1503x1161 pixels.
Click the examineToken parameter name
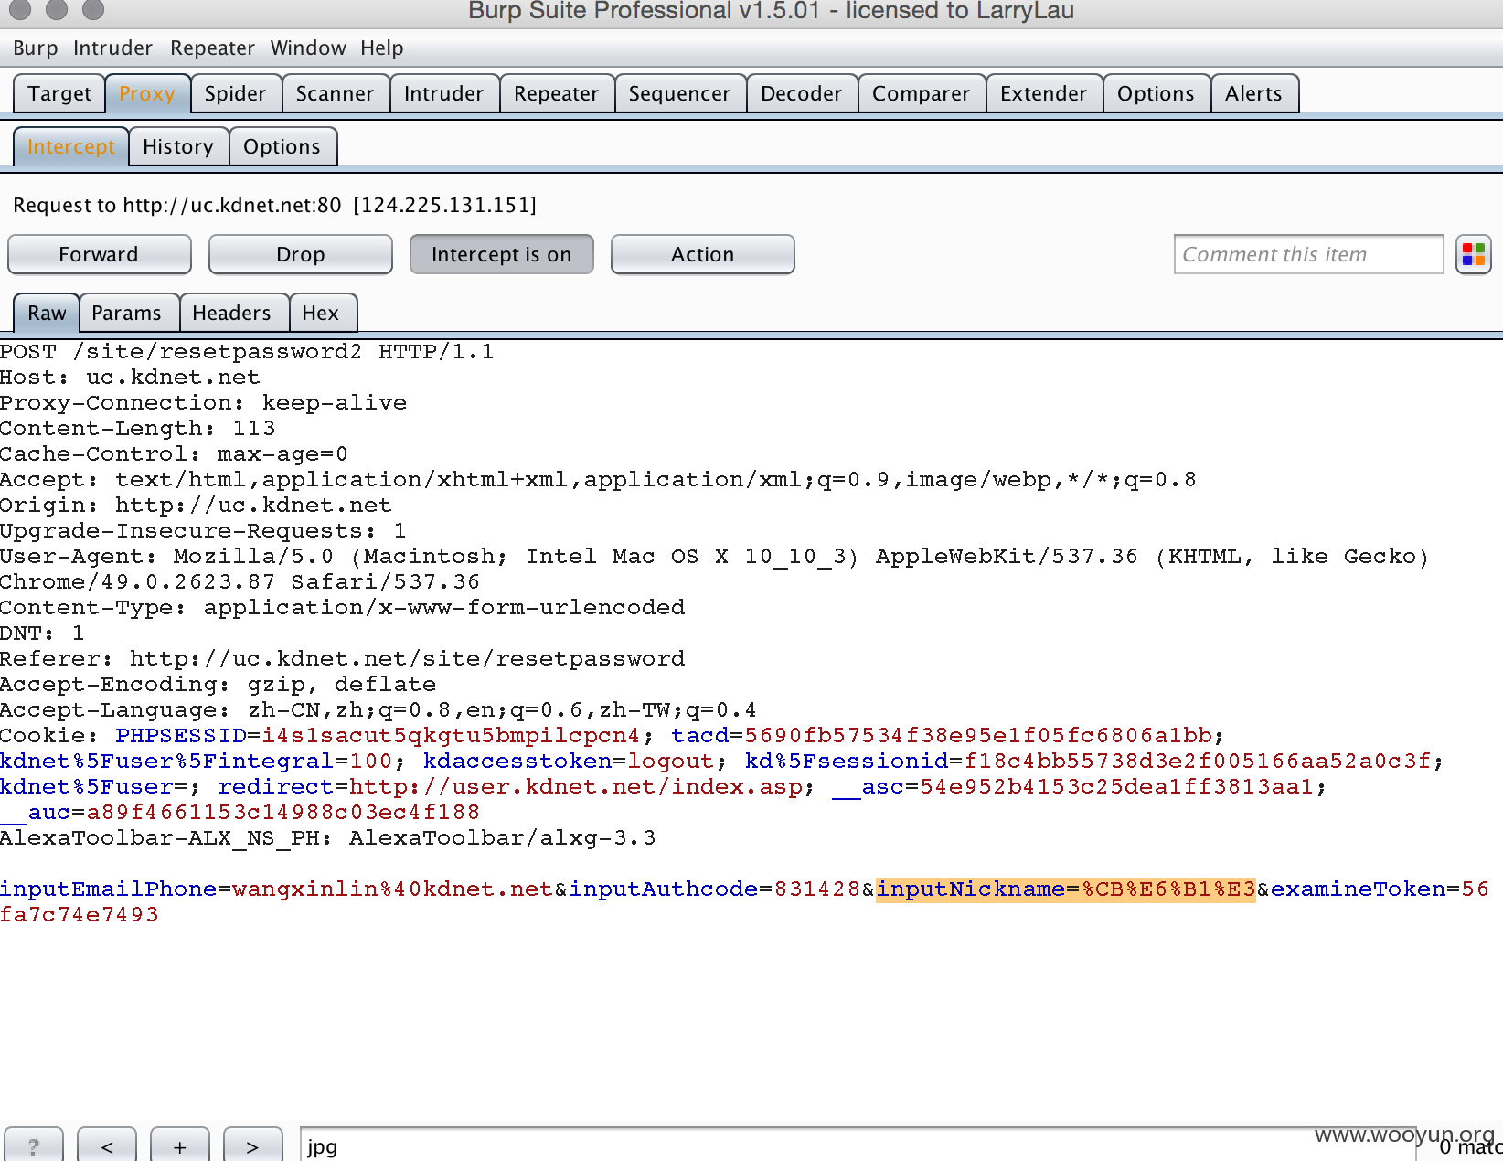tap(1358, 889)
